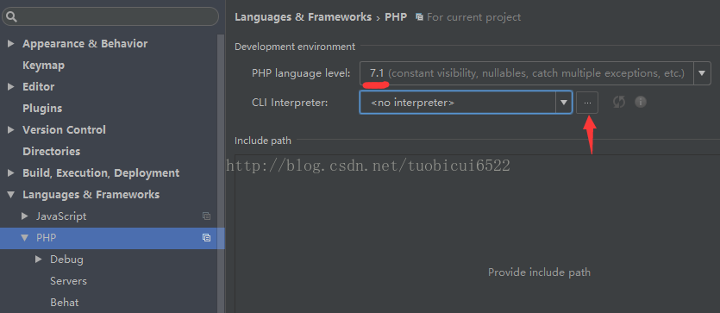
Task: Select Servers under PHP
Action: pos(68,280)
